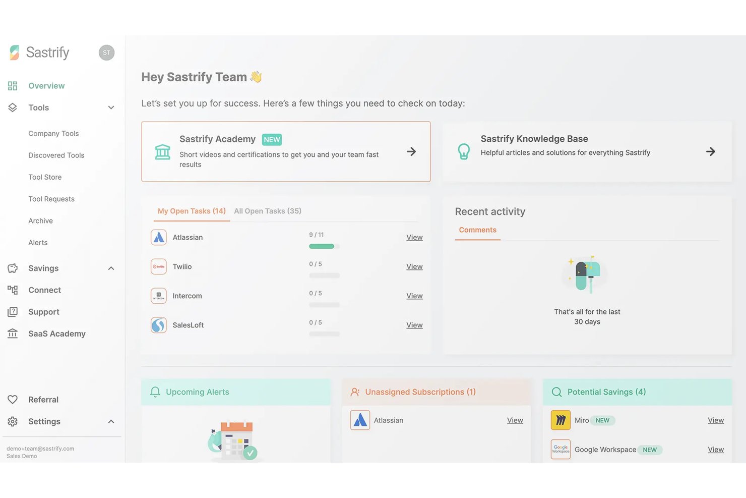This screenshot has height=498, width=746.
Task: Click the 'Sales Demo' account label
Action: click(x=22, y=456)
